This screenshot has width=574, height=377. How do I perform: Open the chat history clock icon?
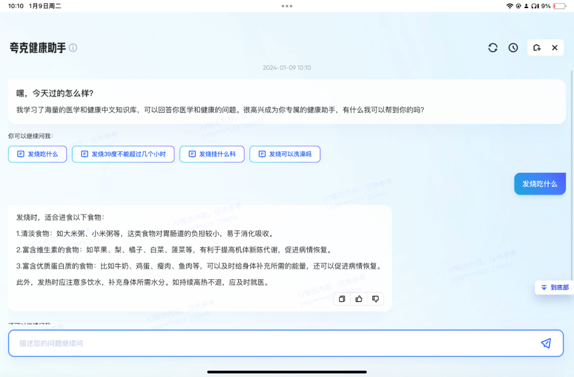coord(513,47)
